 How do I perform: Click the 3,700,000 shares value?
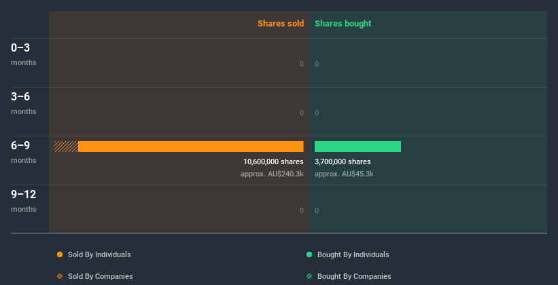343,161
